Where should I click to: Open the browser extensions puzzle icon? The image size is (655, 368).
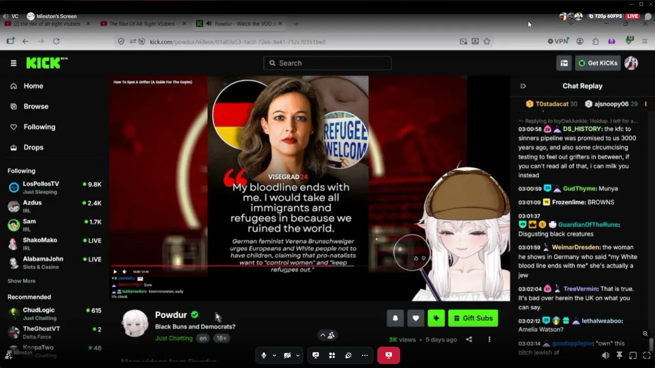(x=595, y=41)
